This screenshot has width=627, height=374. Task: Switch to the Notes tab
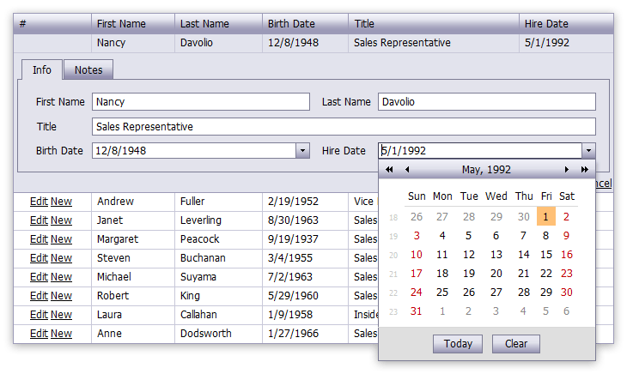click(x=88, y=69)
